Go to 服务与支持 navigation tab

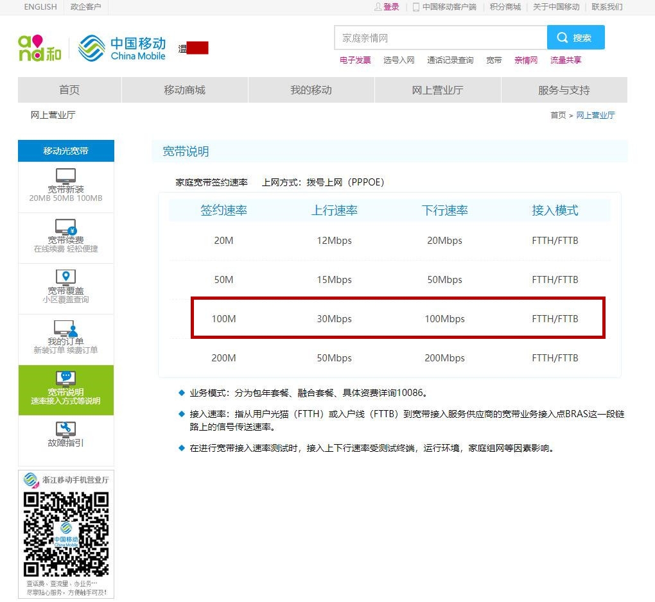564,90
